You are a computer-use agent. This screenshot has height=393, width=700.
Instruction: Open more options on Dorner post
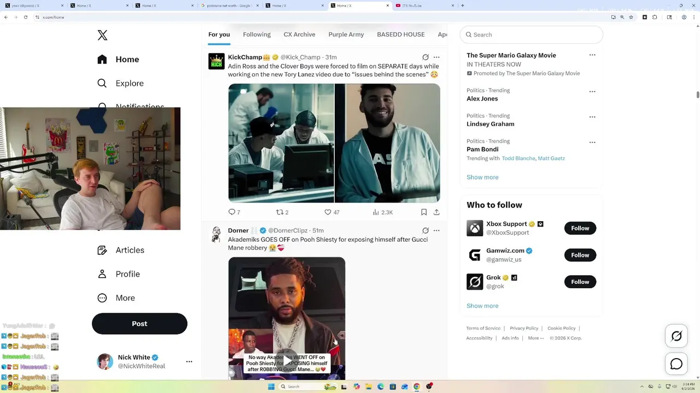pos(436,230)
